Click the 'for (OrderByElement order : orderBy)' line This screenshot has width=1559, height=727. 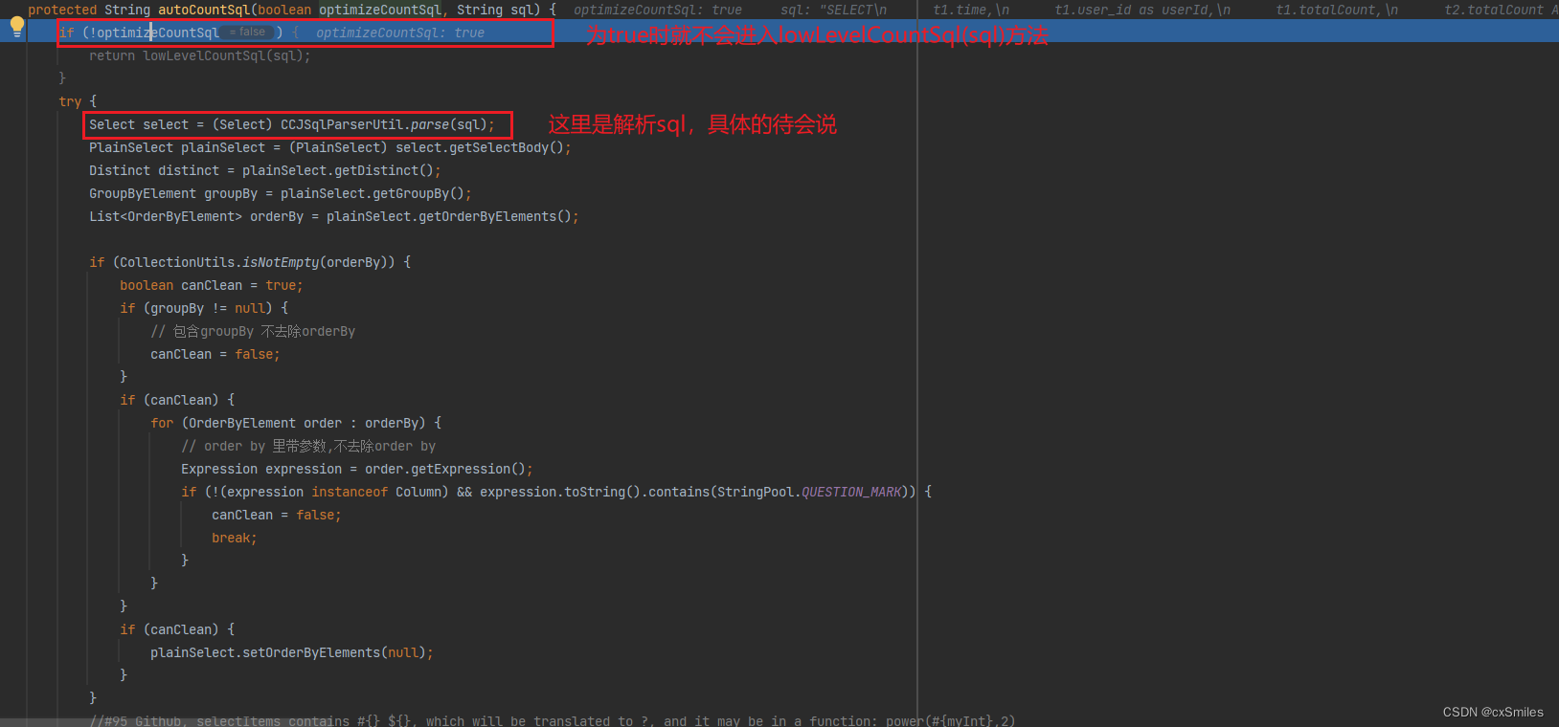[296, 423]
